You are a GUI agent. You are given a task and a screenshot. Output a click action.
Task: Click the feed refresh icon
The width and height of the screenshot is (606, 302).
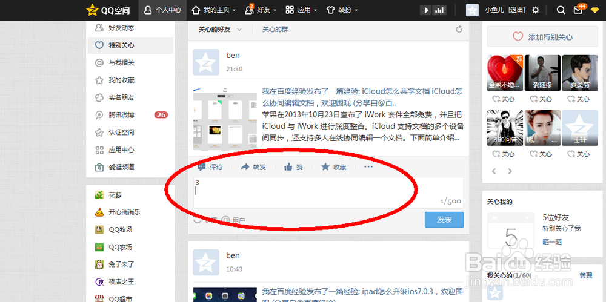(459, 29)
